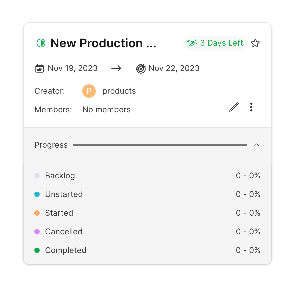Click the calendar icon before the start date

40,68
